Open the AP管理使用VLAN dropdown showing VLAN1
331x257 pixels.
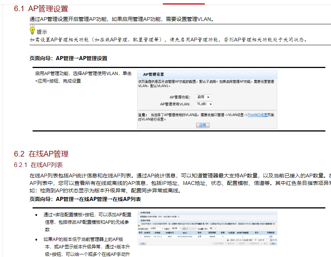tap(204, 104)
